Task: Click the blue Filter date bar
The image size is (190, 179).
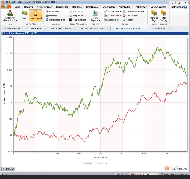Action: [95, 33]
